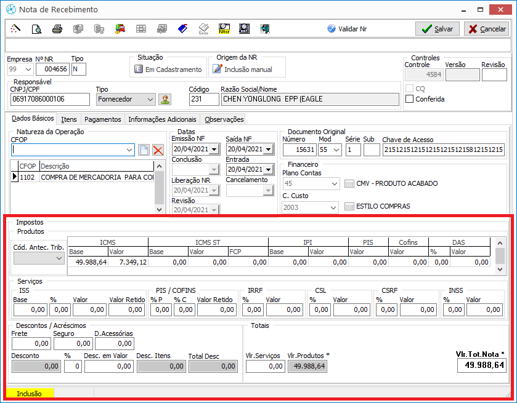Click the D.Acessórias value field

(x=115, y=343)
